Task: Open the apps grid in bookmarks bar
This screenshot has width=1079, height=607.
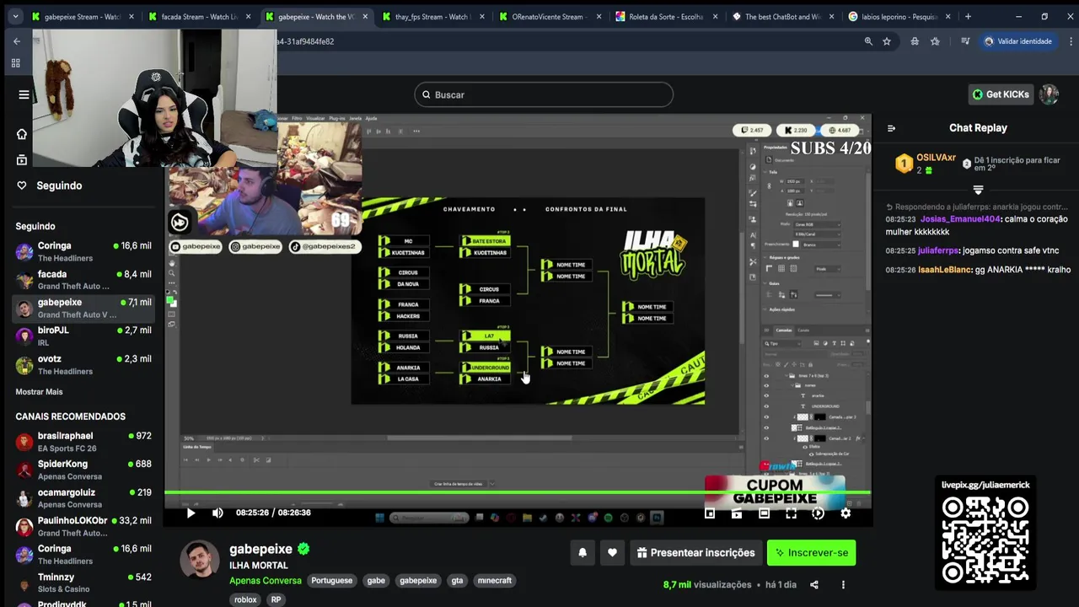Action: click(x=15, y=63)
